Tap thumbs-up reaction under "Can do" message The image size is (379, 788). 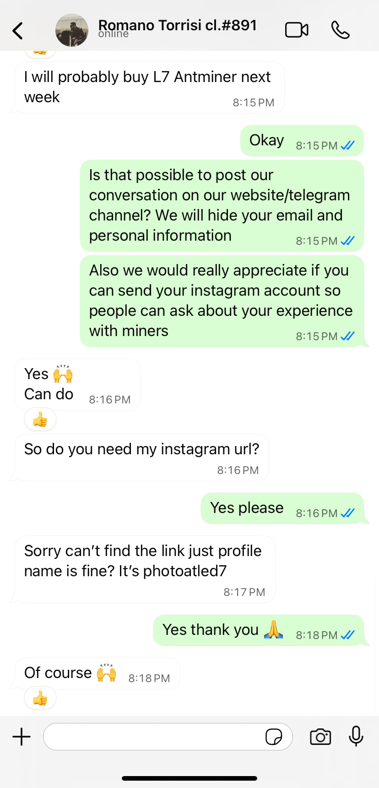tap(40, 419)
